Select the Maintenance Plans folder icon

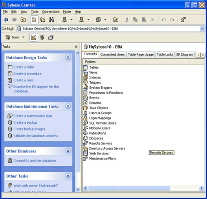[85, 158]
